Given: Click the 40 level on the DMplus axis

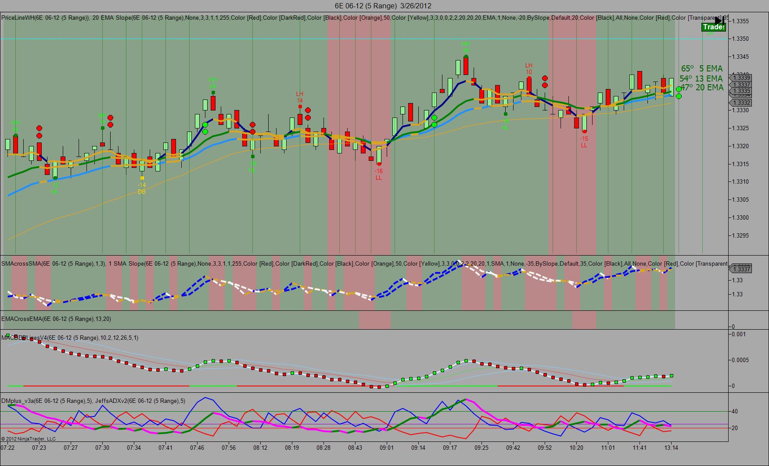Looking at the screenshot, I should click(734, 412).
